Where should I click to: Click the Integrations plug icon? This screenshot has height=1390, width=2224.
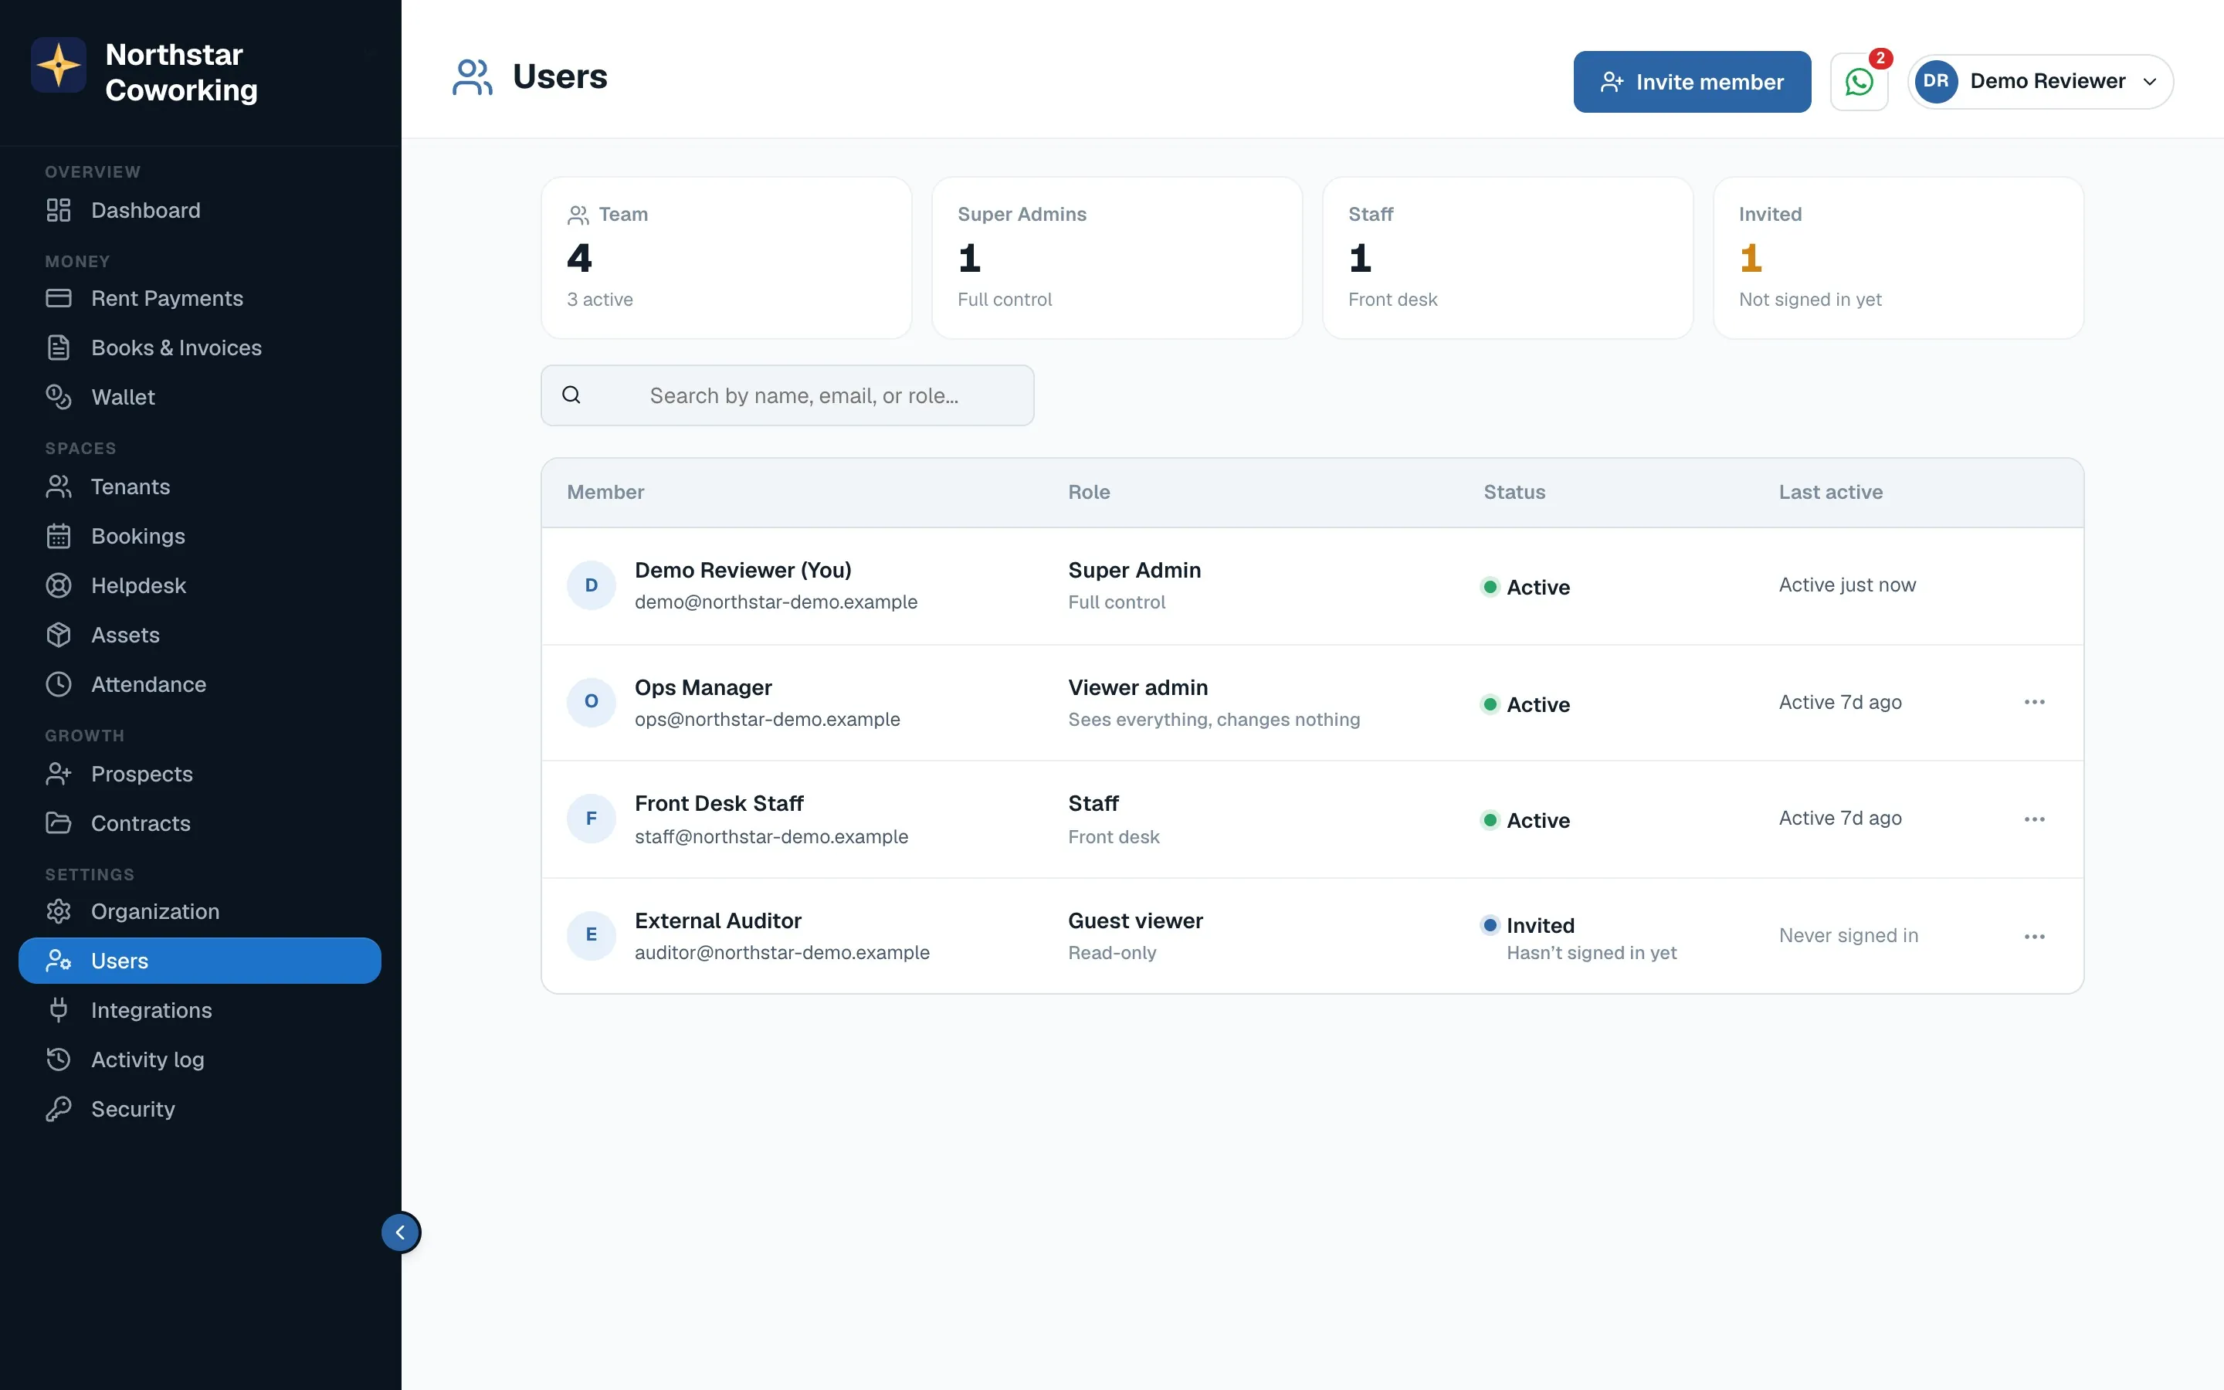(x=59, y=1010)
